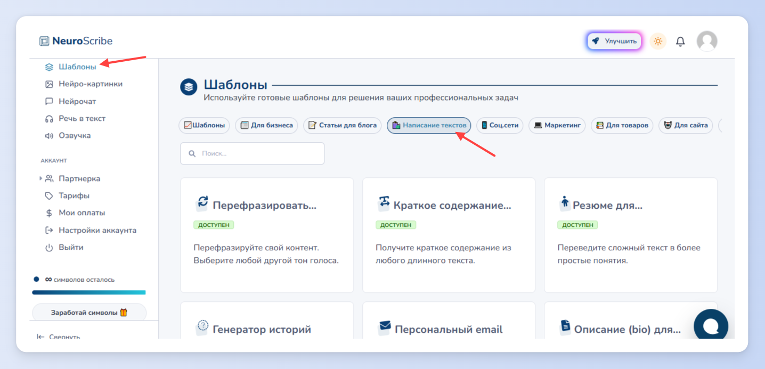Select the Маркетинг category chip

point(557,126)
